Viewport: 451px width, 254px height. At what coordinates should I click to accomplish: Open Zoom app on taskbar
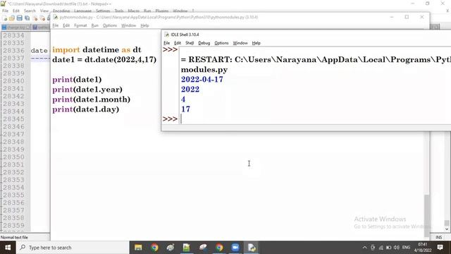click(235, 248)
